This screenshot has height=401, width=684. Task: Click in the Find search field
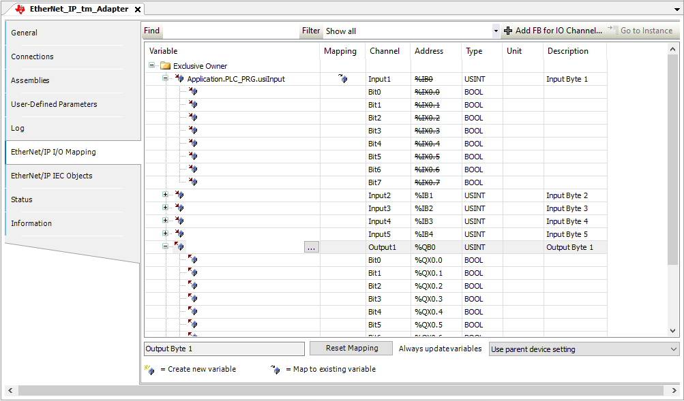pyautogui.click(x=231, y=31)
